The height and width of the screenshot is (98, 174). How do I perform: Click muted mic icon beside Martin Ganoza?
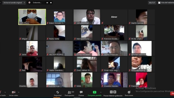pyautogui.click(x=130, y=23)
